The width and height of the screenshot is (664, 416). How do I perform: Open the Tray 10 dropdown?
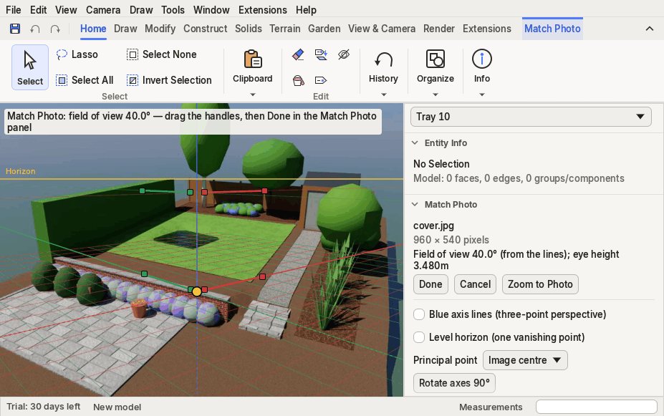[531, 117]
